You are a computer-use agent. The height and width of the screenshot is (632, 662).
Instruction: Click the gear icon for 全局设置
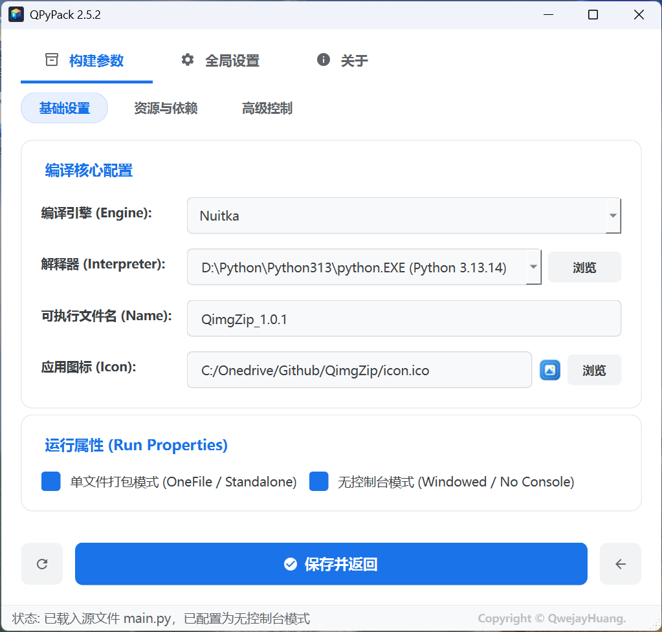[188, 60]
